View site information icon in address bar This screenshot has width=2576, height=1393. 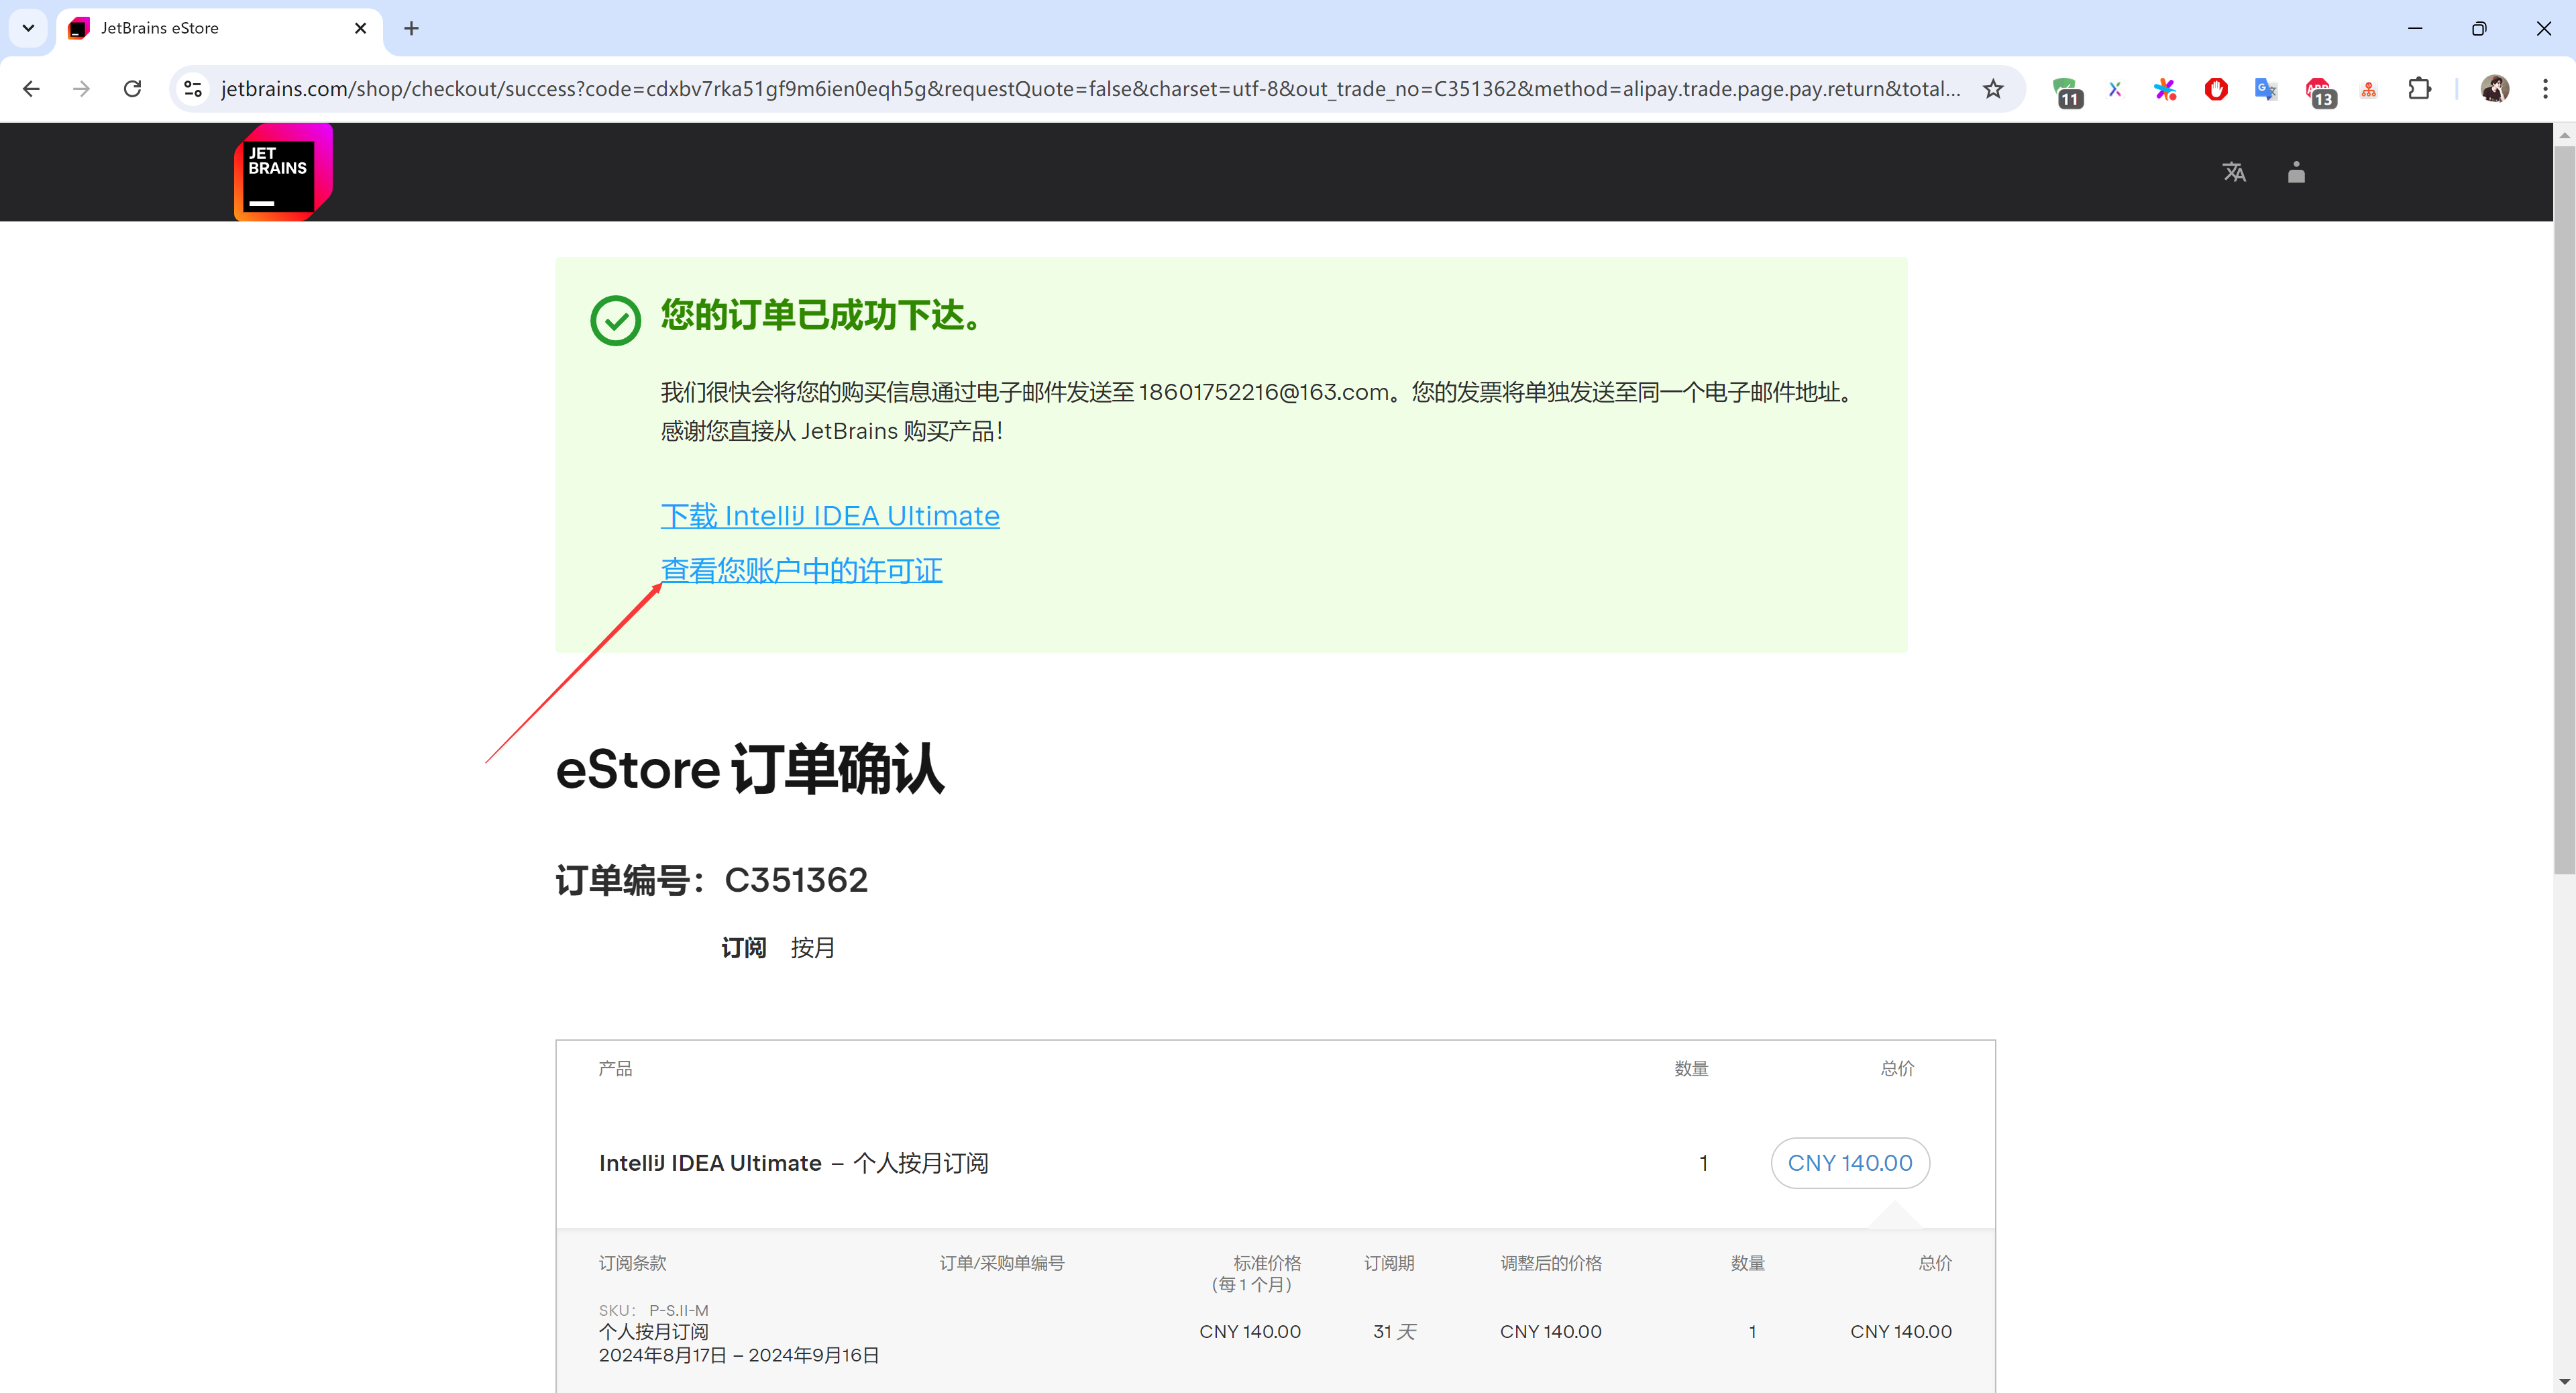tap(194, 89)
